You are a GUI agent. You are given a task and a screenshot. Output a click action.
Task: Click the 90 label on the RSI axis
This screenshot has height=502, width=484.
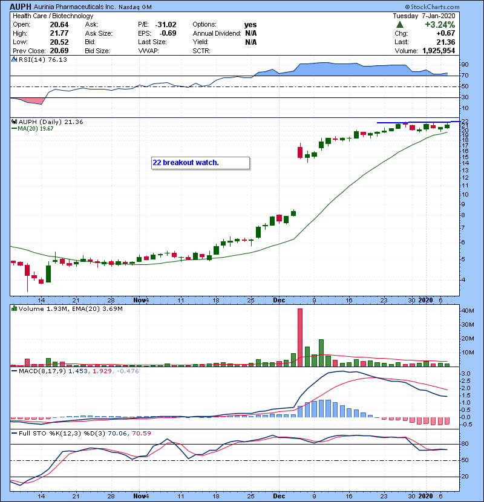click(x=465, y=65)
